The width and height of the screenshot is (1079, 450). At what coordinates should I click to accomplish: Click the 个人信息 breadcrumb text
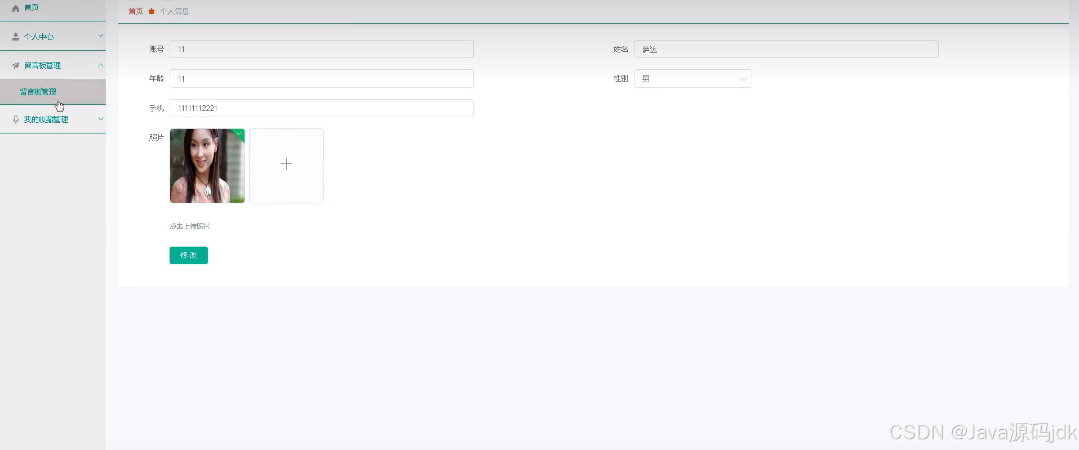coord(175,11)
